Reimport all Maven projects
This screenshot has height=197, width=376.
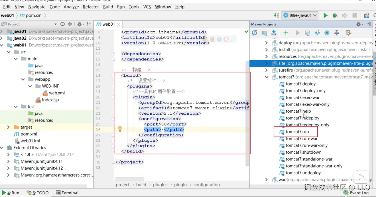pyautogui.click(x=254, y=33)
